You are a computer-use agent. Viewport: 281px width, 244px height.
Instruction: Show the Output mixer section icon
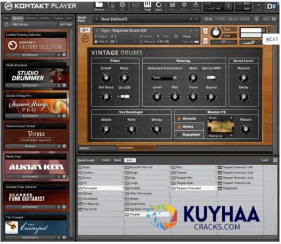point(136,5)
